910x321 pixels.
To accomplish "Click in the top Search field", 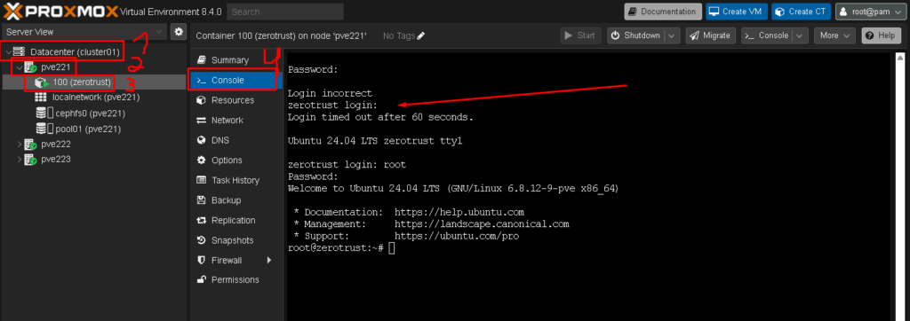I will point(285,12).
